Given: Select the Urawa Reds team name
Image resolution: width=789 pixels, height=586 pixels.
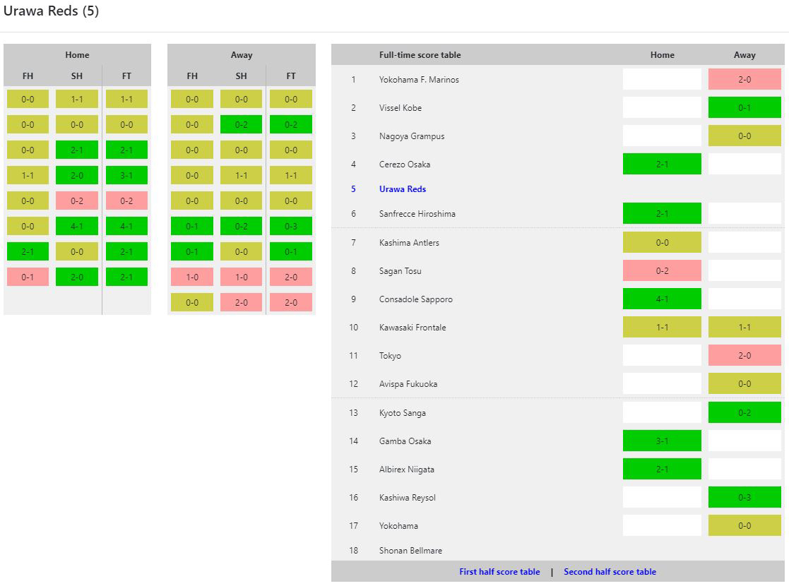Looking at the screenshot, I should pyautogui.click(x=403, y=189).
